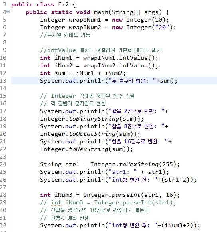Click 'main(String[] args)' method signature
Screen dimensions: 217x232
click(128, 12)
